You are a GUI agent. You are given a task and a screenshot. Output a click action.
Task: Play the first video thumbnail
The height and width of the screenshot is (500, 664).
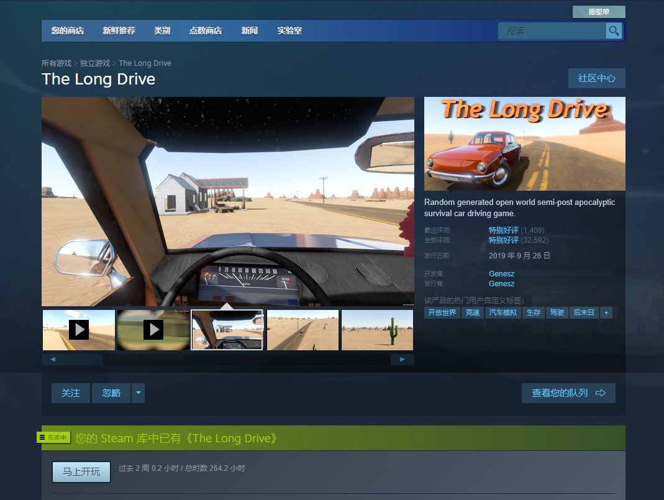click(79, 330)
